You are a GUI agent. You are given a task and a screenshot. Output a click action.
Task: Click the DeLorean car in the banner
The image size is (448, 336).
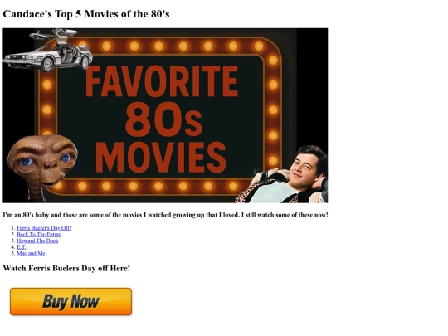pyautogui.click(x=48, y=51)
